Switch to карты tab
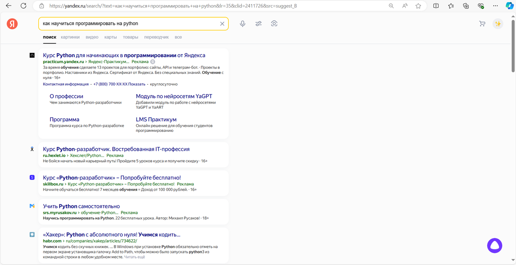The image size is (516, 265). pos(111,37)
